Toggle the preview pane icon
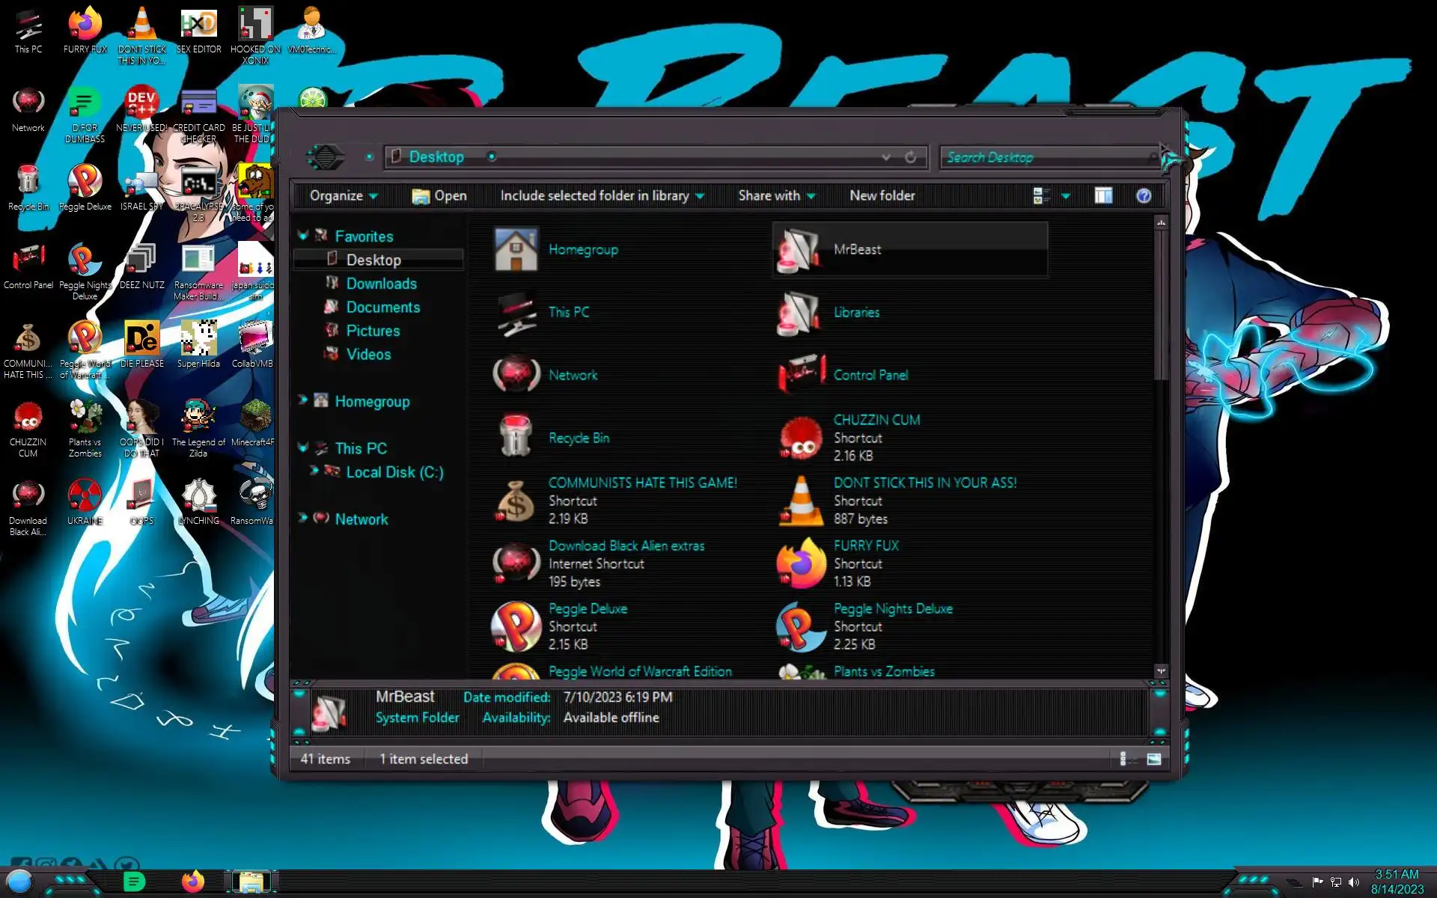 pos(1103,196)
